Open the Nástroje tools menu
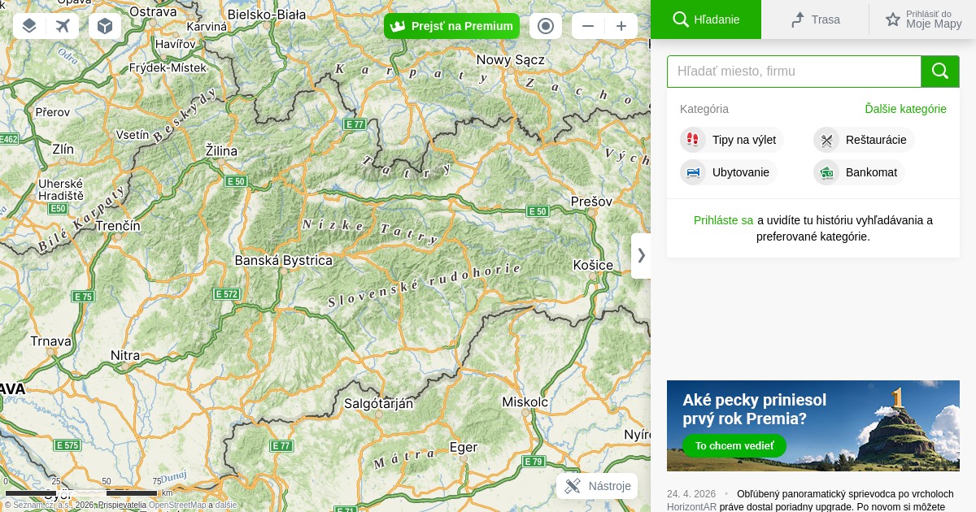Screen dimensions: 976x512 pos(598,486)
